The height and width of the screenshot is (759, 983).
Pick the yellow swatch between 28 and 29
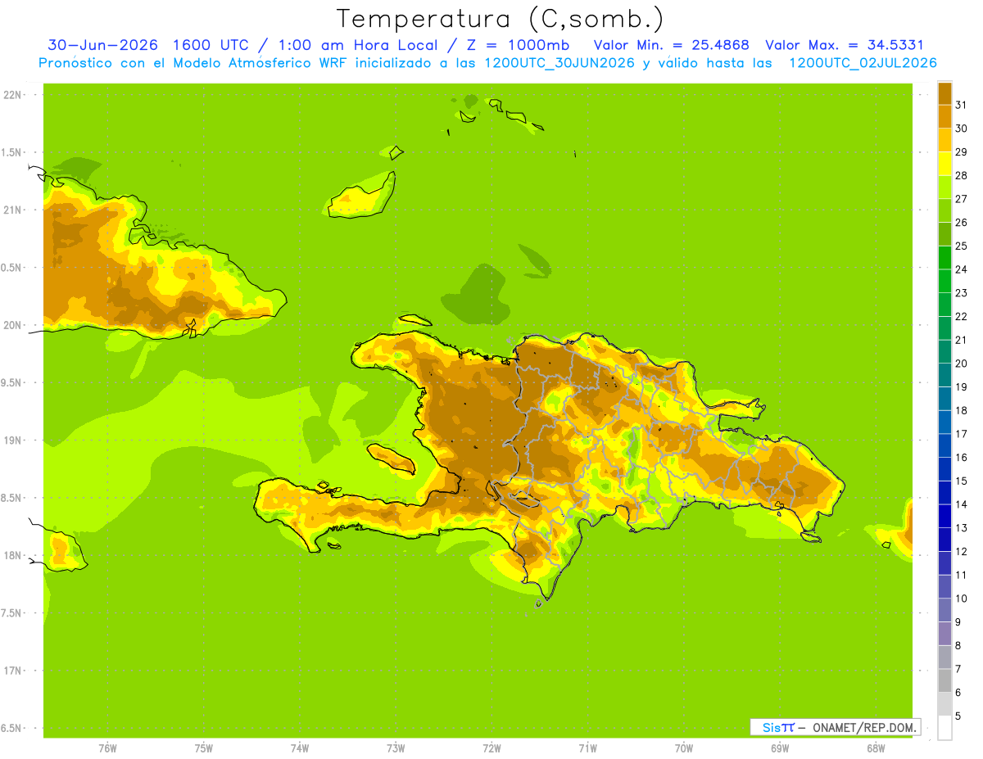pyautogui.click(x=944, y=164)
